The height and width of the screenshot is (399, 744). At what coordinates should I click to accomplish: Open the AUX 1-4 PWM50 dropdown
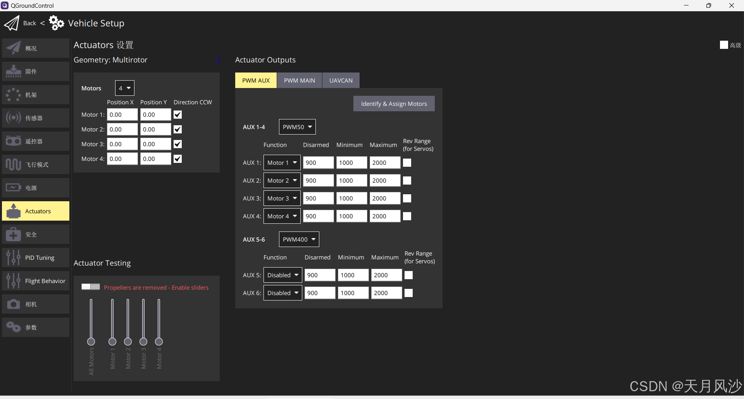pyautogui.click(x=297, y=126)
